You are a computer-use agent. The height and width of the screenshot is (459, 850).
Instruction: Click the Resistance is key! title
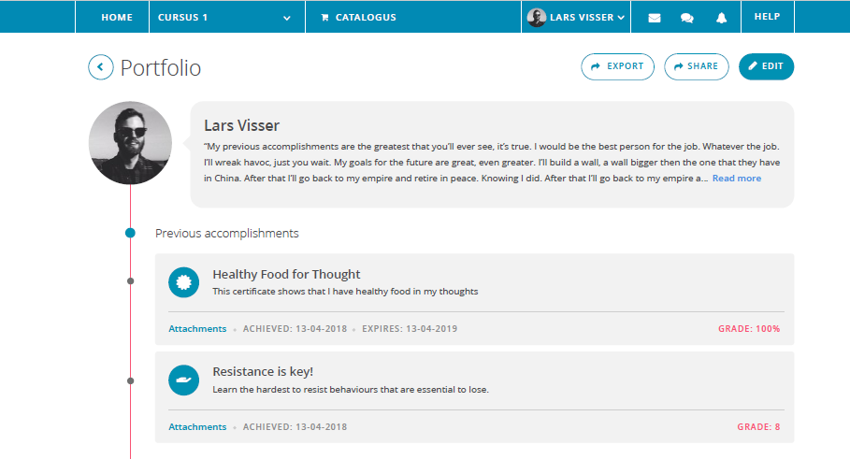(x=263, y=372)
